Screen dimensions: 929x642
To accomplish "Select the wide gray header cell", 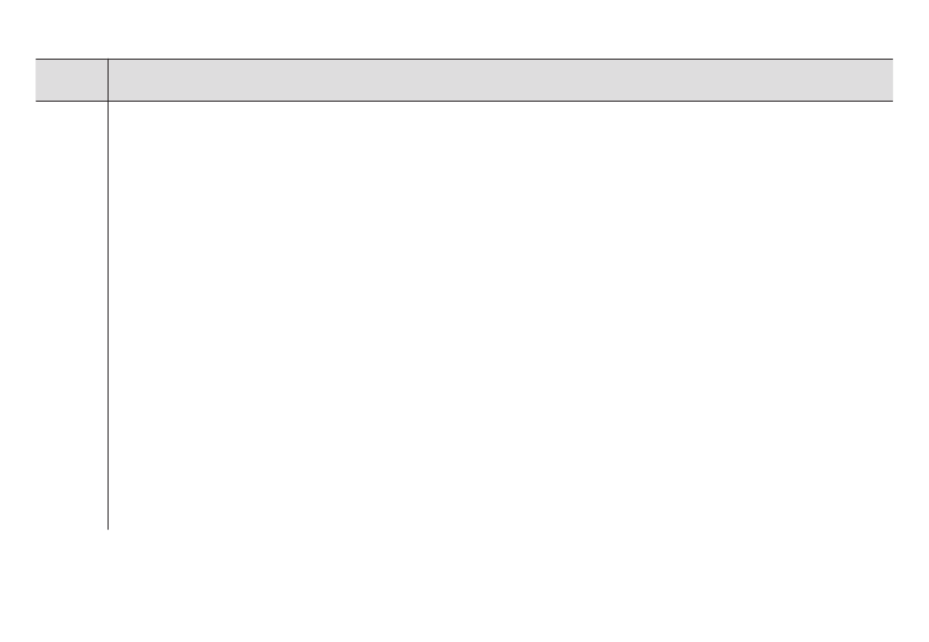I will pyautogui.click(x=501, y=80).
